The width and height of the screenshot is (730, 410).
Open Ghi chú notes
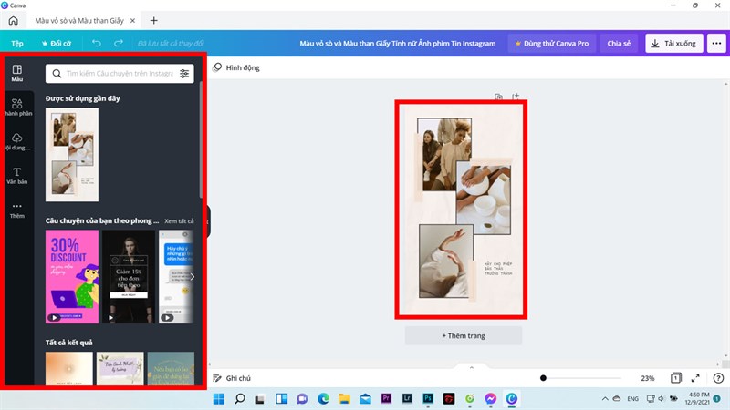tap(232, 378)
